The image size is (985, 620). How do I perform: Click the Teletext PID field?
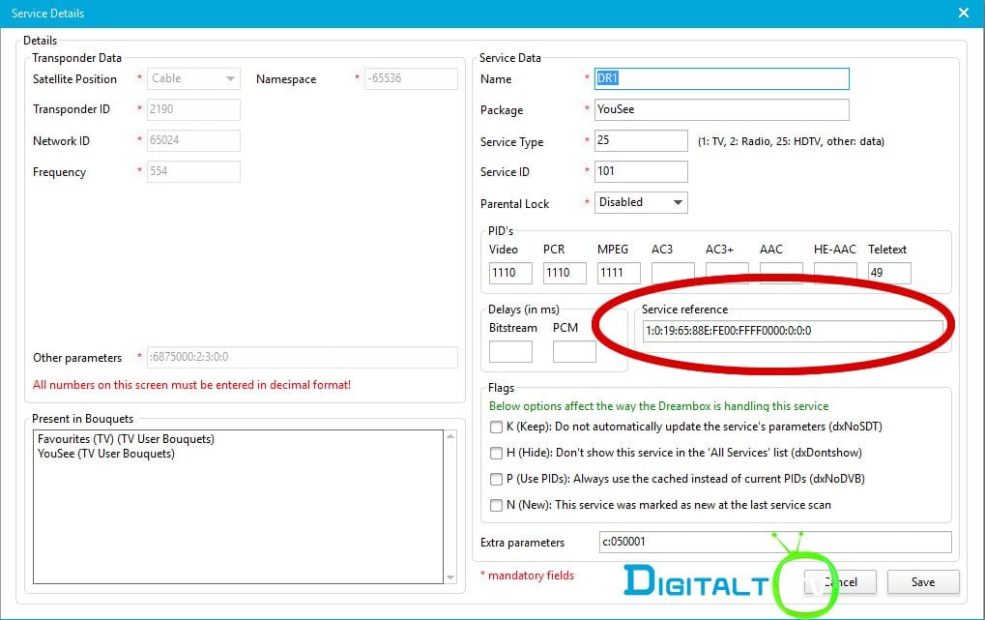(888, 273)
